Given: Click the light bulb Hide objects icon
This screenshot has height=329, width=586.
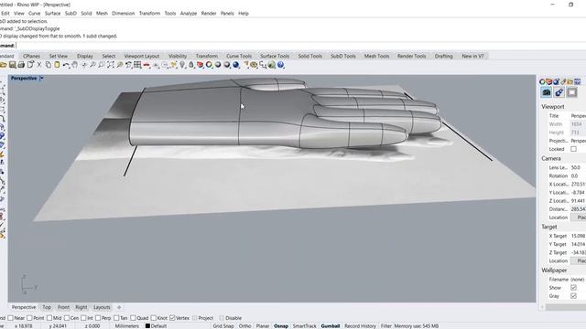Looking at the screenshot, I should coord(182,65).
